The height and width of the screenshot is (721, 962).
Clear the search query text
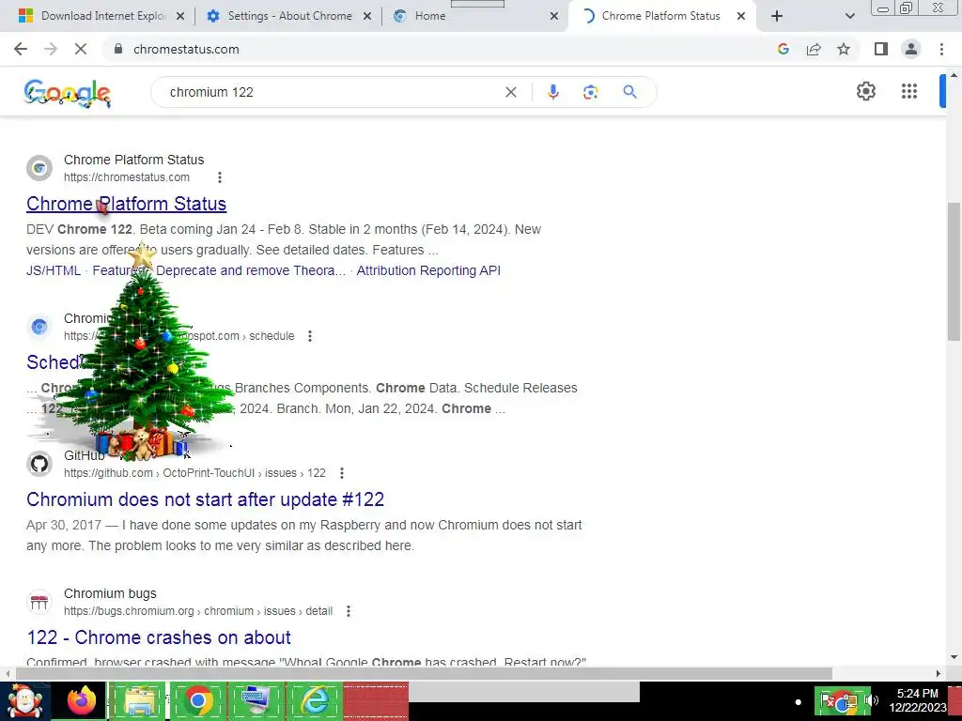[510, 92]
